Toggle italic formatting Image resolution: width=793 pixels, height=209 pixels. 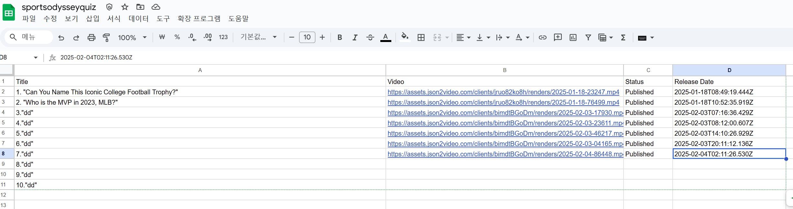click(x=355, y=38)
